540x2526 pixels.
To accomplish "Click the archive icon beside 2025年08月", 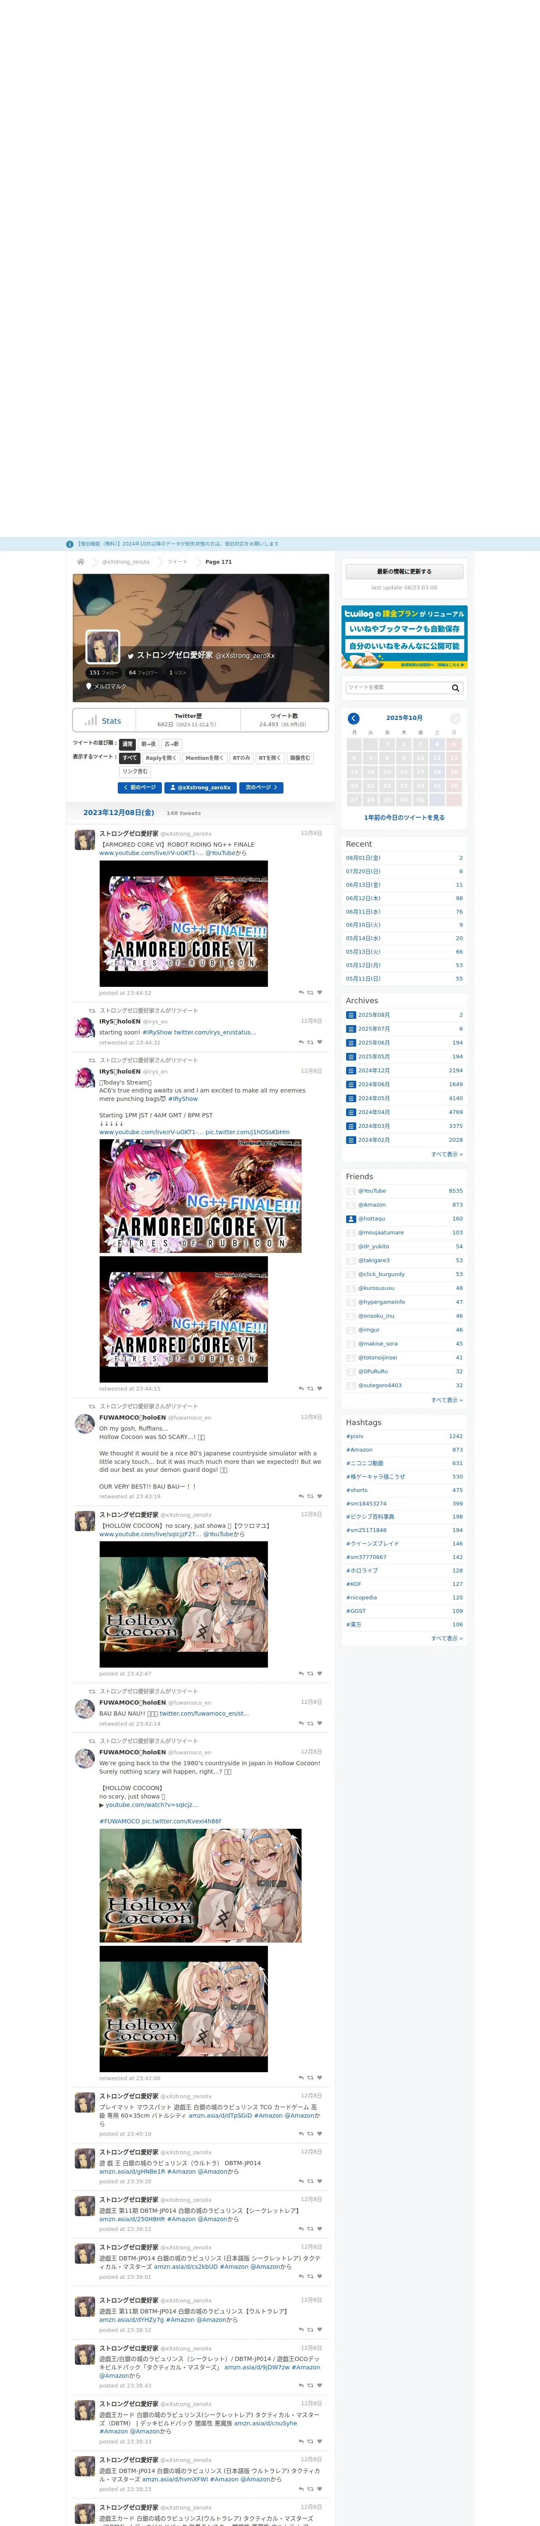I will click(351, 1015).
